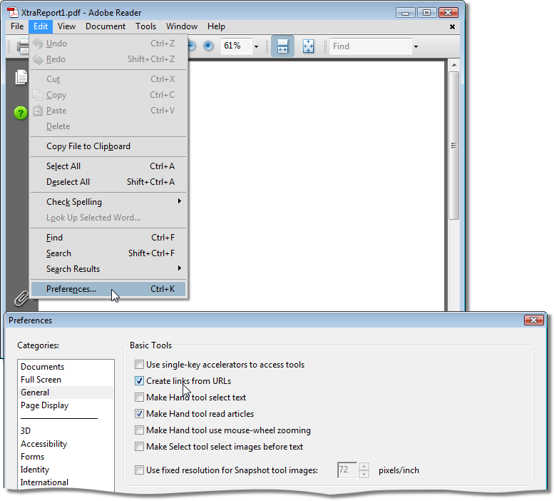Viewport: 554px width, 501px height.
Task: Open the green help question icon
Action: click(x=21, y=113)
